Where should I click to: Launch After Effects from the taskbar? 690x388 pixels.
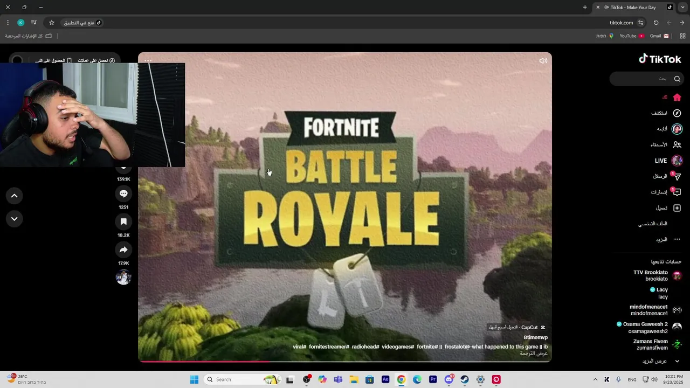(385, 379)
